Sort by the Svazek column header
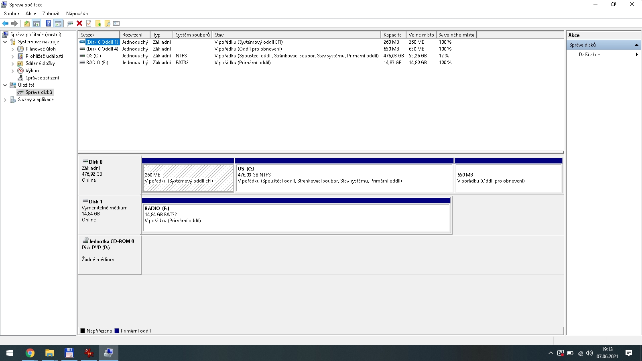 pyautogui.click(x=99, y=34)
